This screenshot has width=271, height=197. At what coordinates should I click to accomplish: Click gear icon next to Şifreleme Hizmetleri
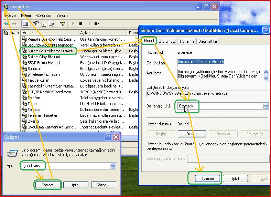pyautogui.click(x=24, y=74)
